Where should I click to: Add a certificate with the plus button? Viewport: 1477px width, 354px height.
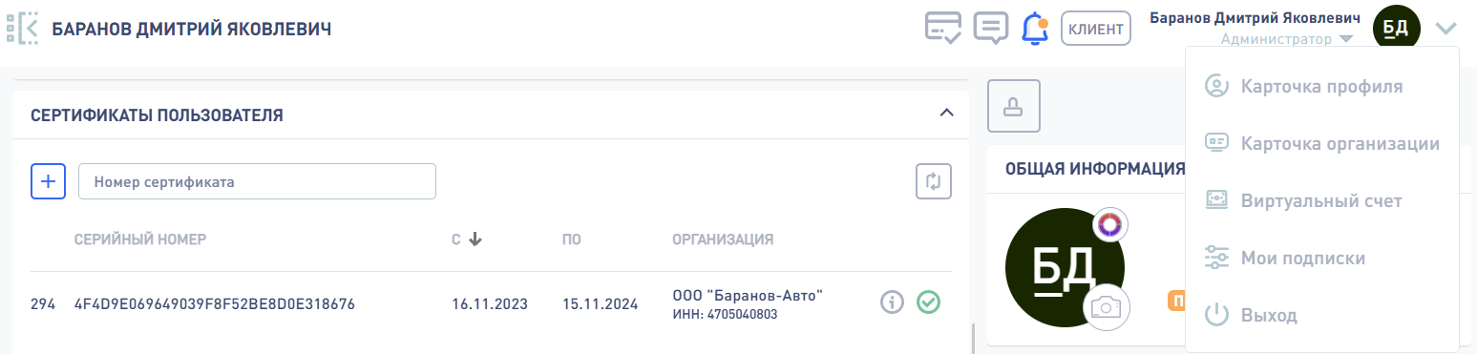click(48, 180)
